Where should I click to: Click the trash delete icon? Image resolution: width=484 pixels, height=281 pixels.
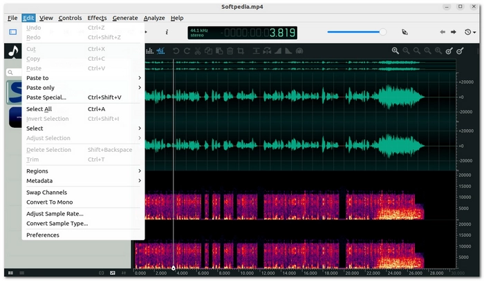(230, 51)
